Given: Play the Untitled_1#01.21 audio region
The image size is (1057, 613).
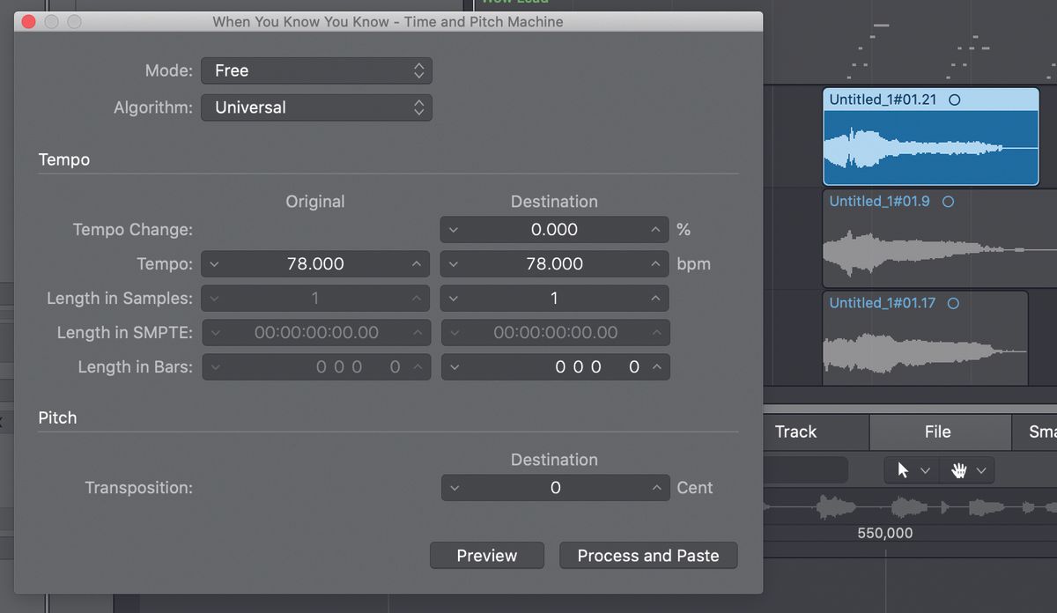Looking at the screenshot, I should coord(956,100).
